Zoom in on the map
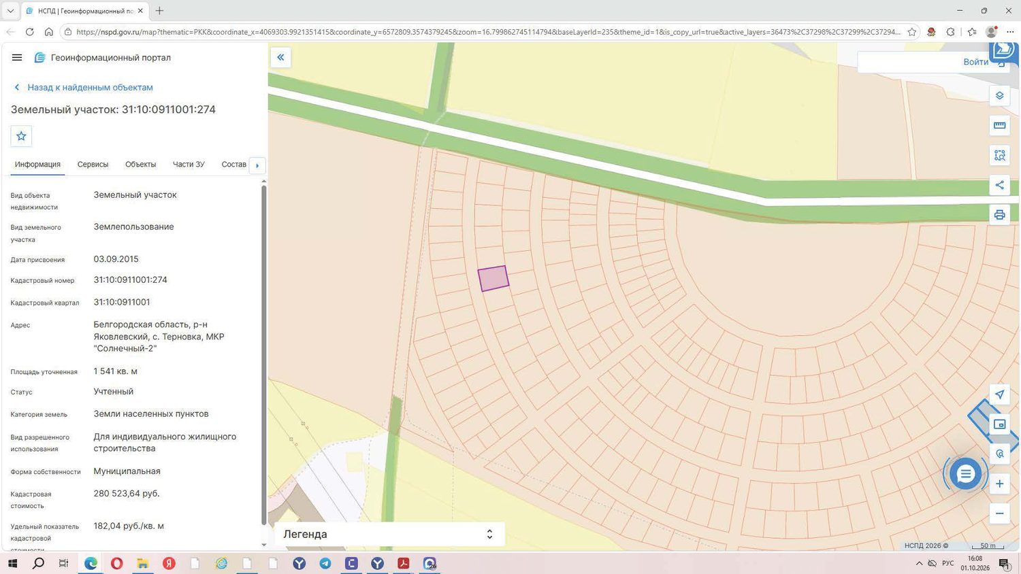 999,484
